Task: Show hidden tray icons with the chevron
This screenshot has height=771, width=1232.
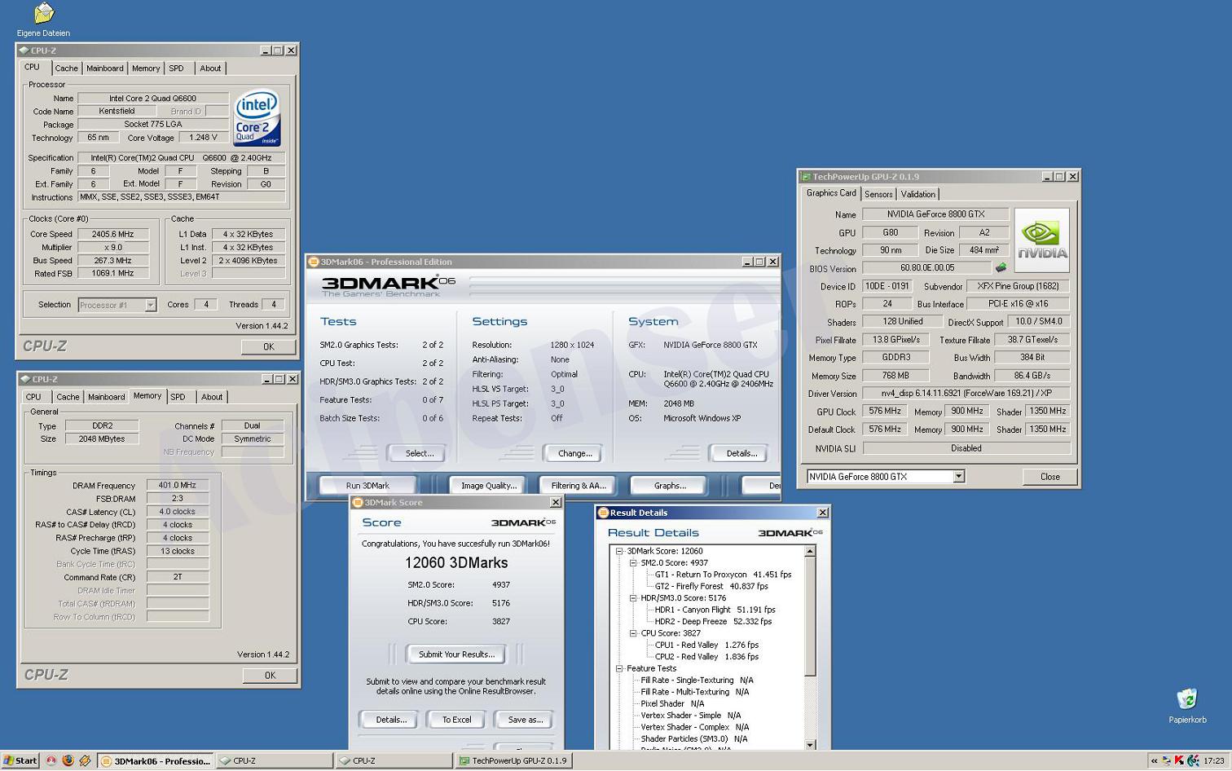Action: [x=1154, y=761]
